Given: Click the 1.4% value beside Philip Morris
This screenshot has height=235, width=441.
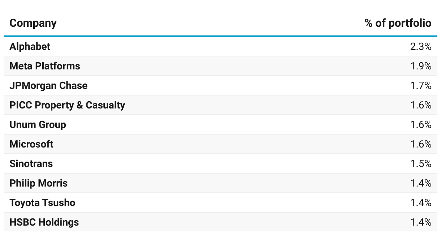Looking at the screenshot, I should click(x=420, y=183).
